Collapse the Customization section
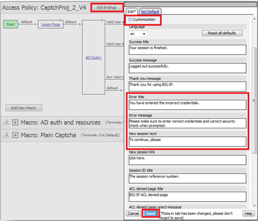 [130, 19]
